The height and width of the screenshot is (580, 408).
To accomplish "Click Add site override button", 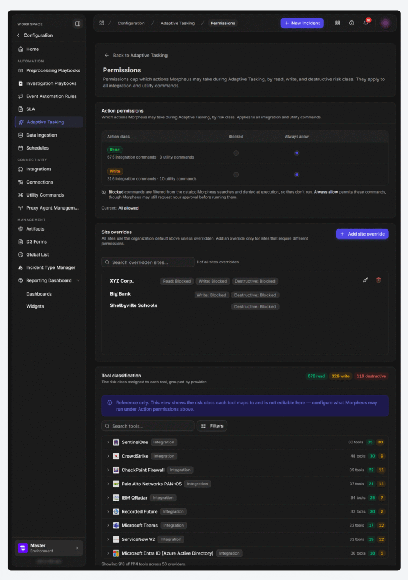I will click(362, 234).
